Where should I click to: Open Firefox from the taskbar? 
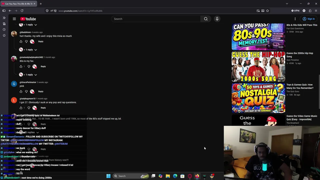point(197,176)
